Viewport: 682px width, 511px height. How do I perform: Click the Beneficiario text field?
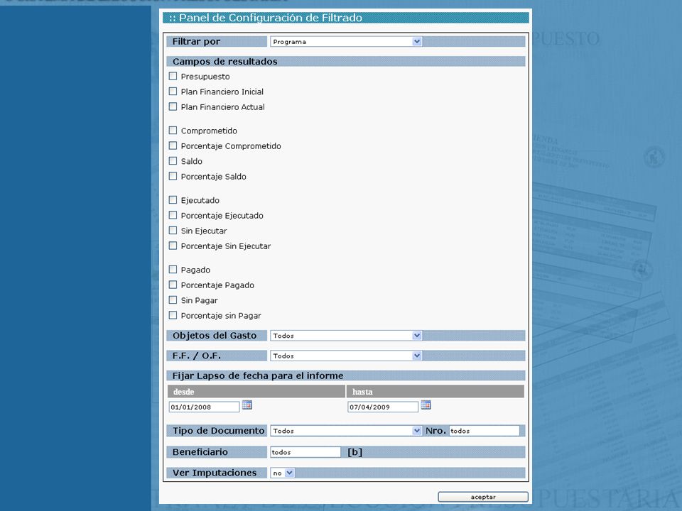click(305, 452)
